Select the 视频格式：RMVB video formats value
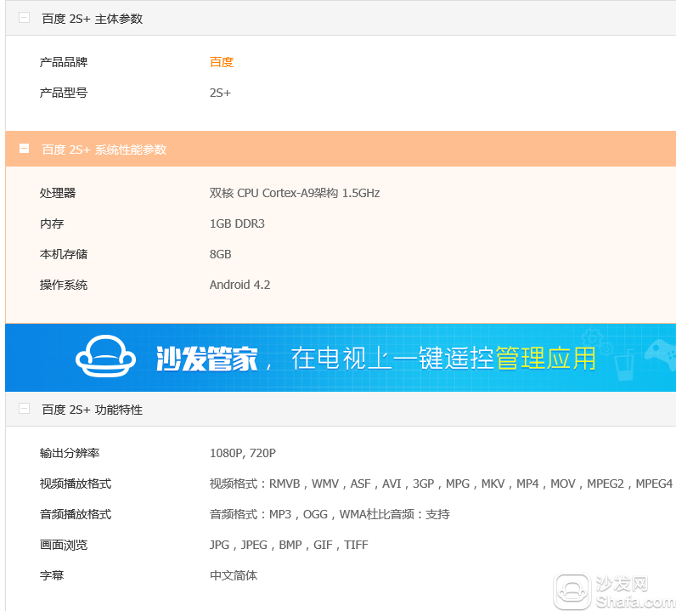Screen dimensions: 676x611 [441, 484]
